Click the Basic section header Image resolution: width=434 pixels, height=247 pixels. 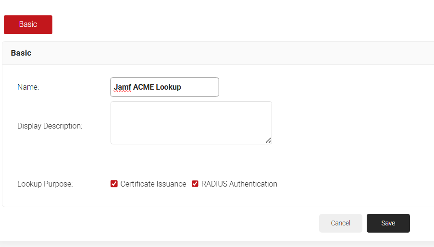pyautogui.click(x=21, y=53)
